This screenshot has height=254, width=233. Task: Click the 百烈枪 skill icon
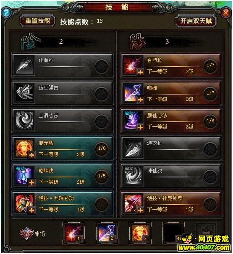pyautogui.click(x=132, y=65)
